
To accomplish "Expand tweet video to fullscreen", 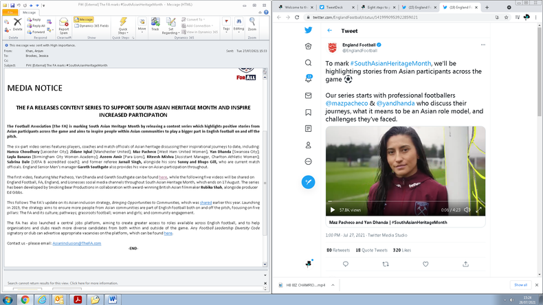I will [x=478, y=210].
